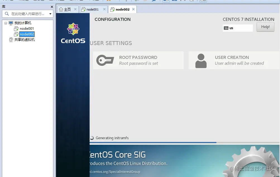The height and width of the screenshot is (177, 280).
Task: Click the 我的计算机 monitor icon
Action: 11,23
